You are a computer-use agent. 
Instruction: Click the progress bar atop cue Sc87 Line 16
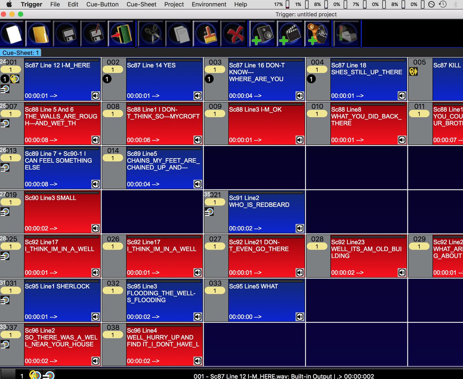(x=266, y=60)
